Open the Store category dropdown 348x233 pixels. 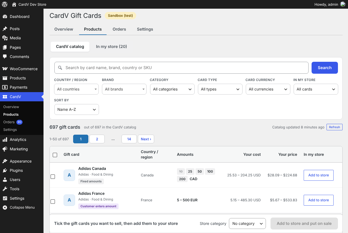point(247,224)
